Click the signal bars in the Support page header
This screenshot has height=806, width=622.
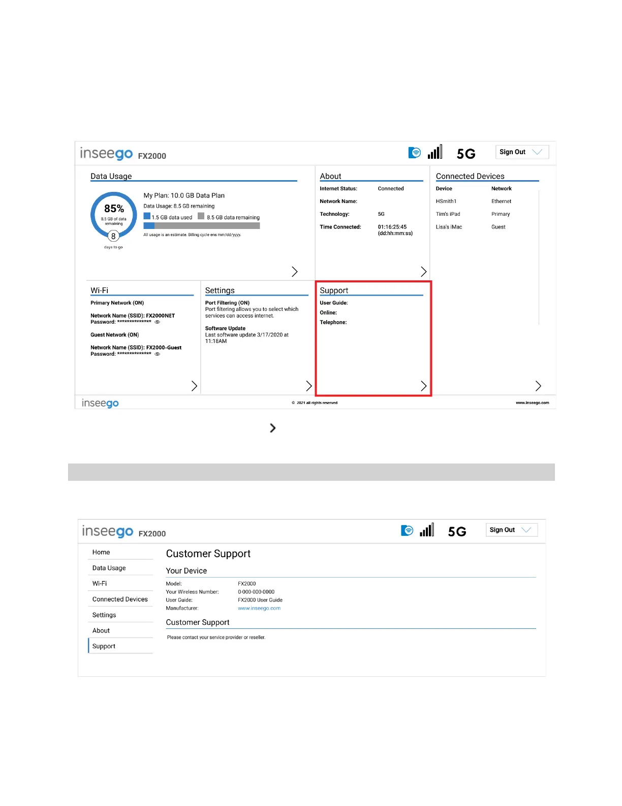click(x=427, y=530)
